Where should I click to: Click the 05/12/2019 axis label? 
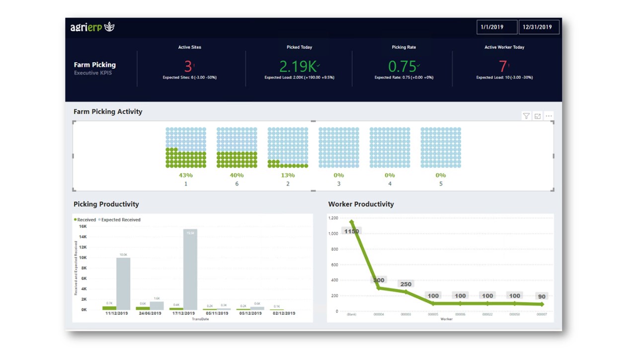pos(250,314)
